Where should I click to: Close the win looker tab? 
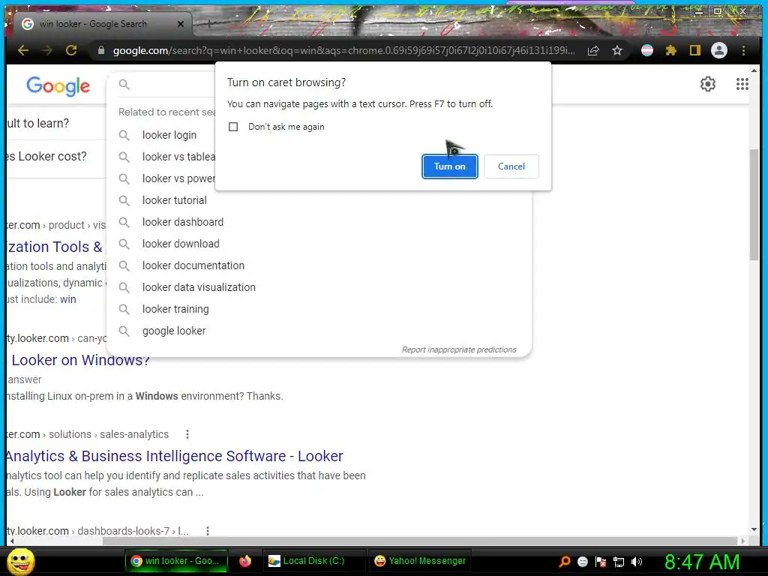181,24
